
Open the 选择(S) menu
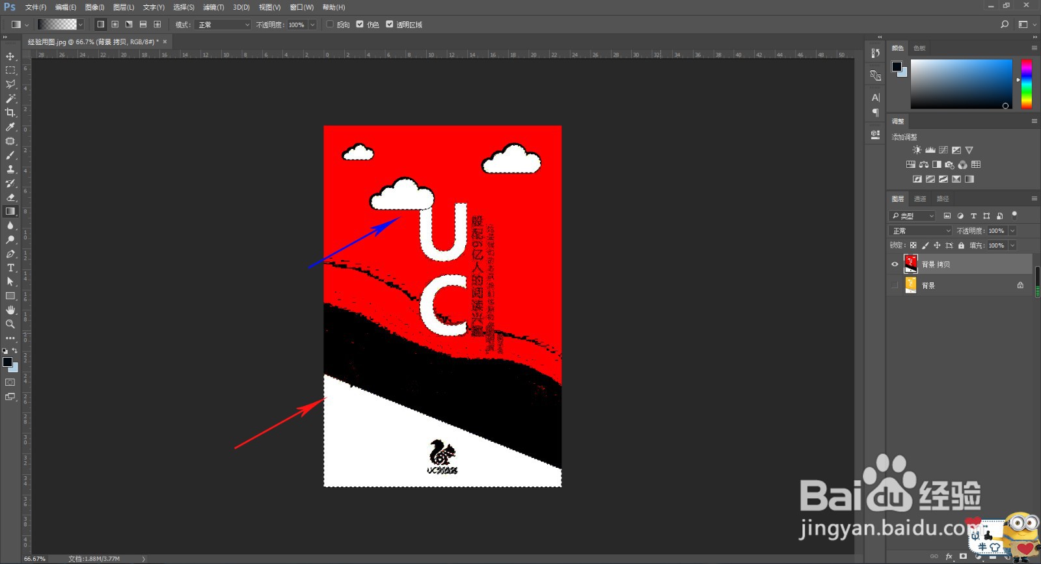(x=183, y=7)
